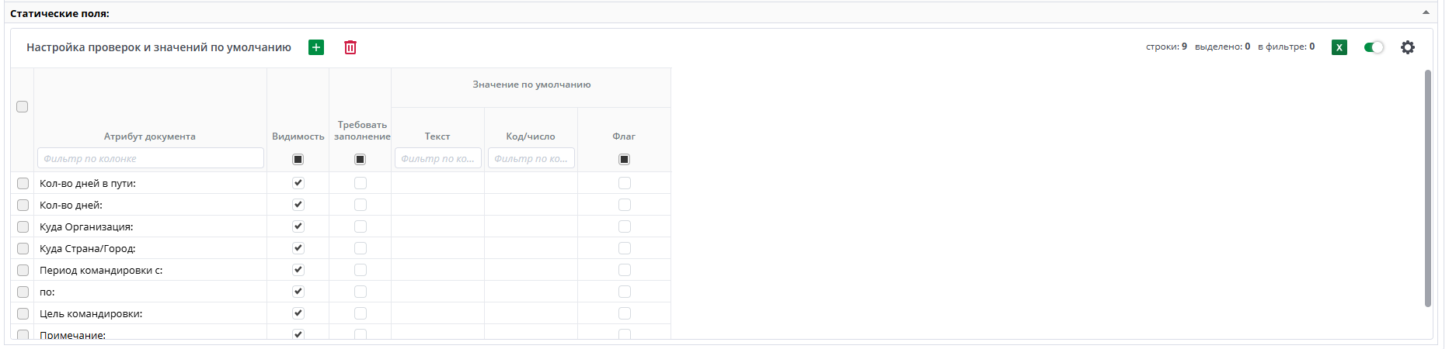1449x349 pixels.
Task: Click the Текст column filter field
Action: pyautogui.click(x=437, y=158)
